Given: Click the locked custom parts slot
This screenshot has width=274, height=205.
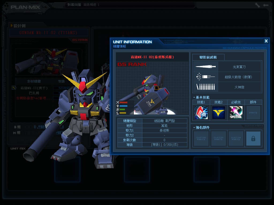Looking at the screenshot, I should pos(253,139).
